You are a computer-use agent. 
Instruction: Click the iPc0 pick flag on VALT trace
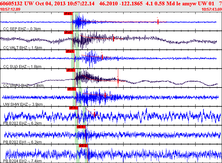pyautogui.click(x=69, y=32)
